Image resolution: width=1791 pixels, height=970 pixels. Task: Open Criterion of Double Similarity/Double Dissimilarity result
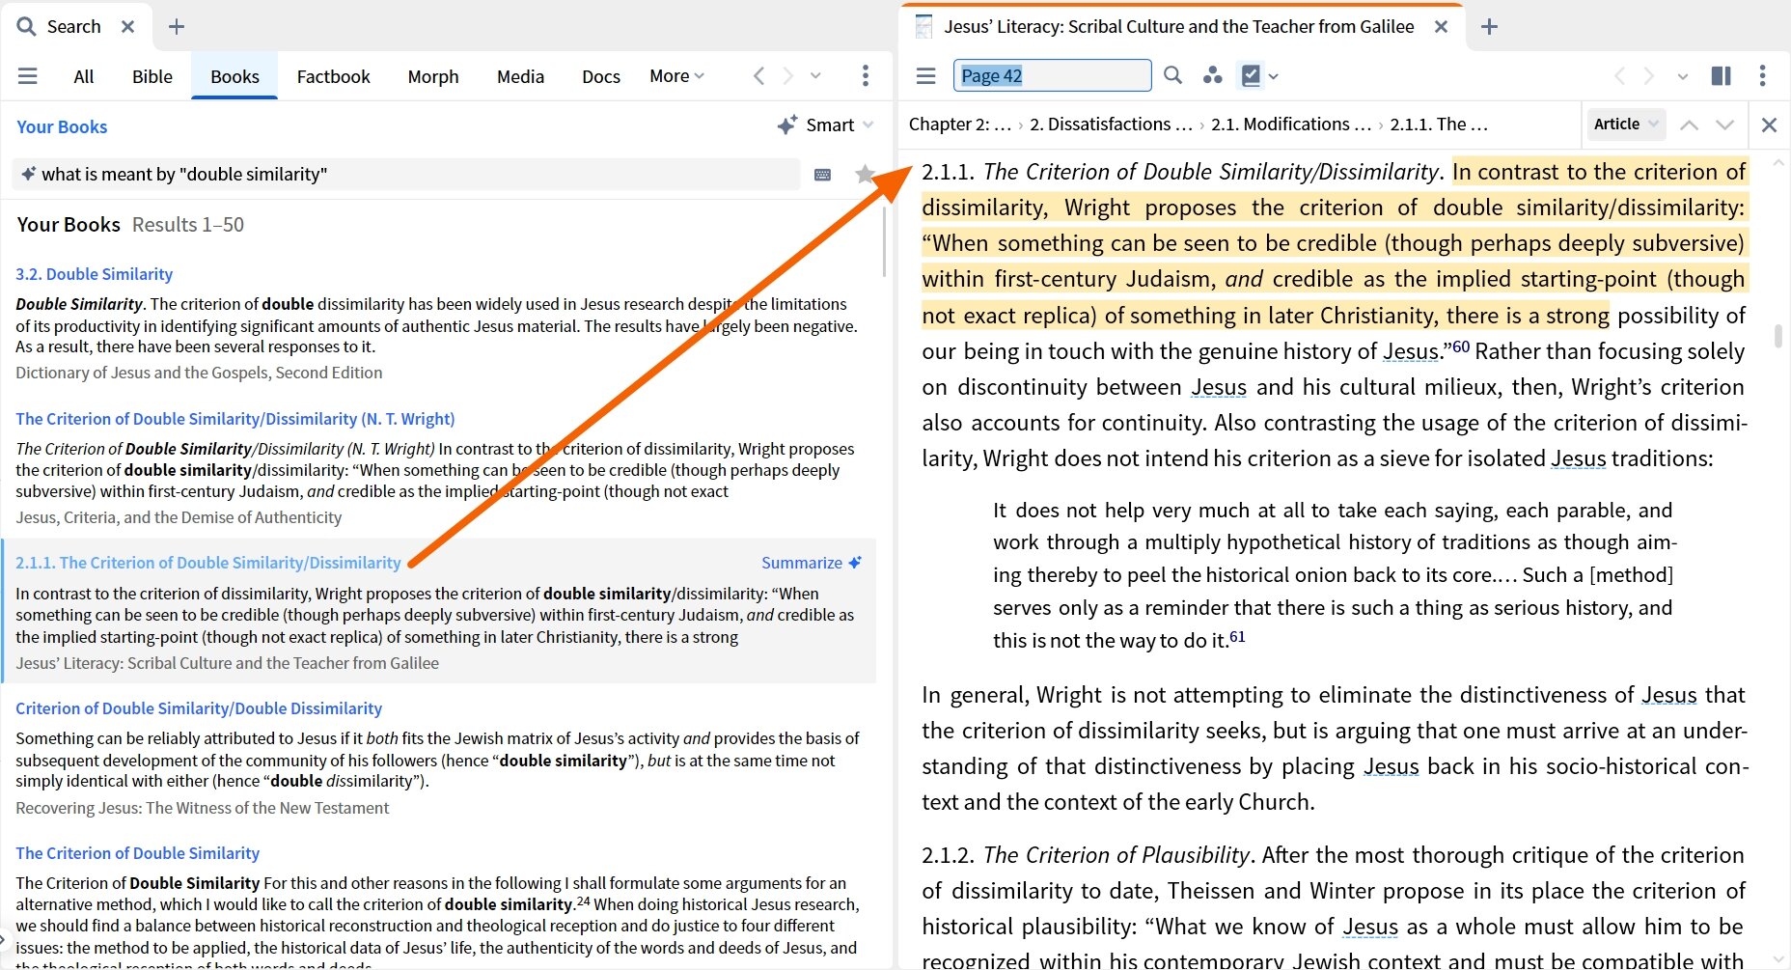tap(199, 708)
